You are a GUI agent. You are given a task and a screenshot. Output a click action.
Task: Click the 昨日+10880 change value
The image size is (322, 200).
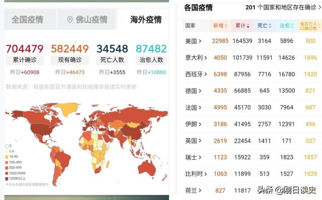[x=151, y=72]
